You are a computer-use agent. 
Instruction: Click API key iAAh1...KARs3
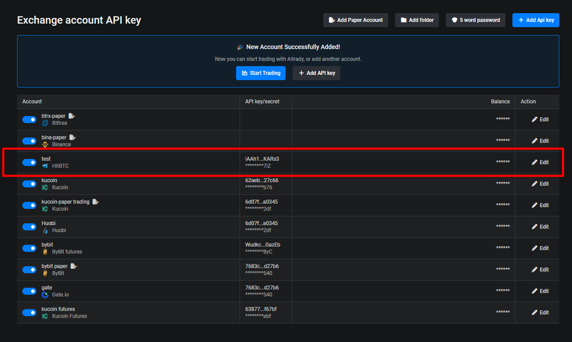pyautogui.click(x=262, y=159)
